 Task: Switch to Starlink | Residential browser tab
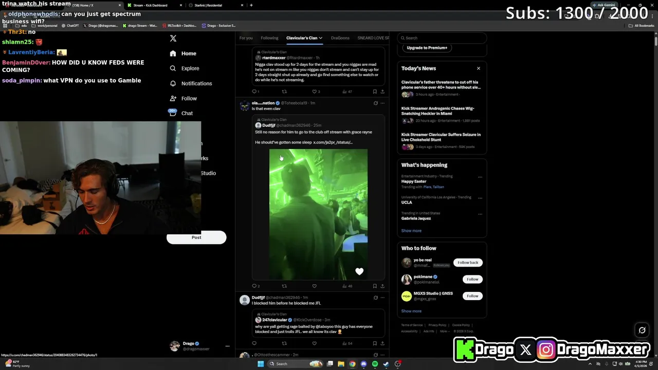click(x=214, y=5)
